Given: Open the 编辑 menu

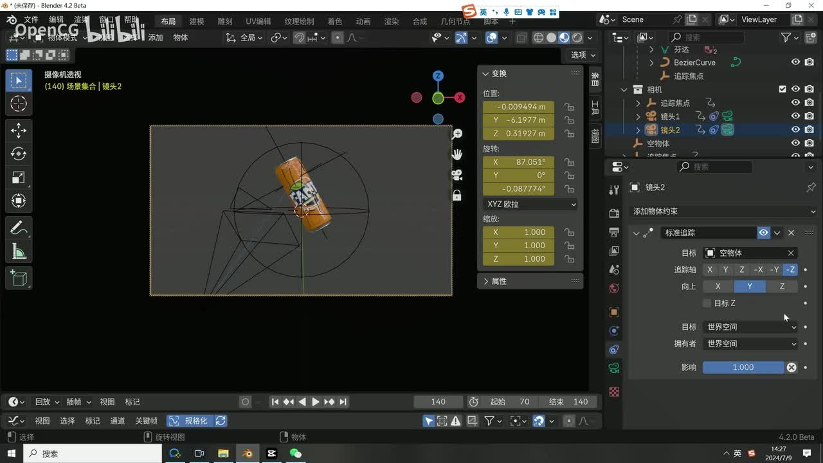Looking at the screenshot, I should [x=57, y=20].
